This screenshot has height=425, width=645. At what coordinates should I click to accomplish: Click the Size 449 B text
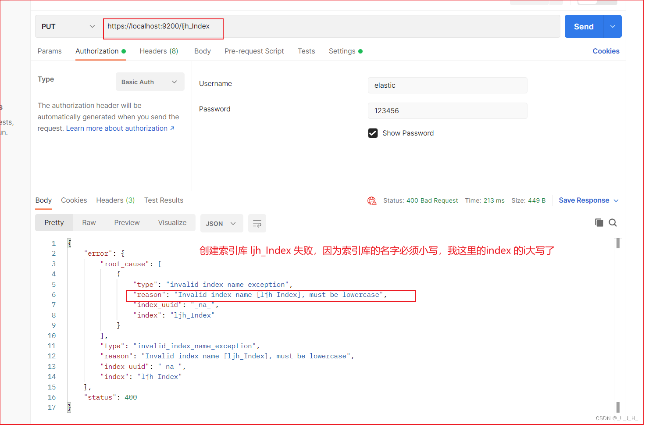(x=528, y=200)
